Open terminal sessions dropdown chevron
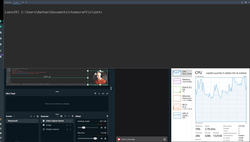The image size is (250, 142). tap(26, 2)
